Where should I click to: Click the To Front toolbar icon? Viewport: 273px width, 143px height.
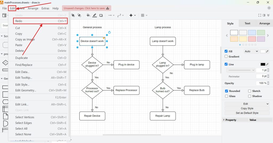[73, 15]
